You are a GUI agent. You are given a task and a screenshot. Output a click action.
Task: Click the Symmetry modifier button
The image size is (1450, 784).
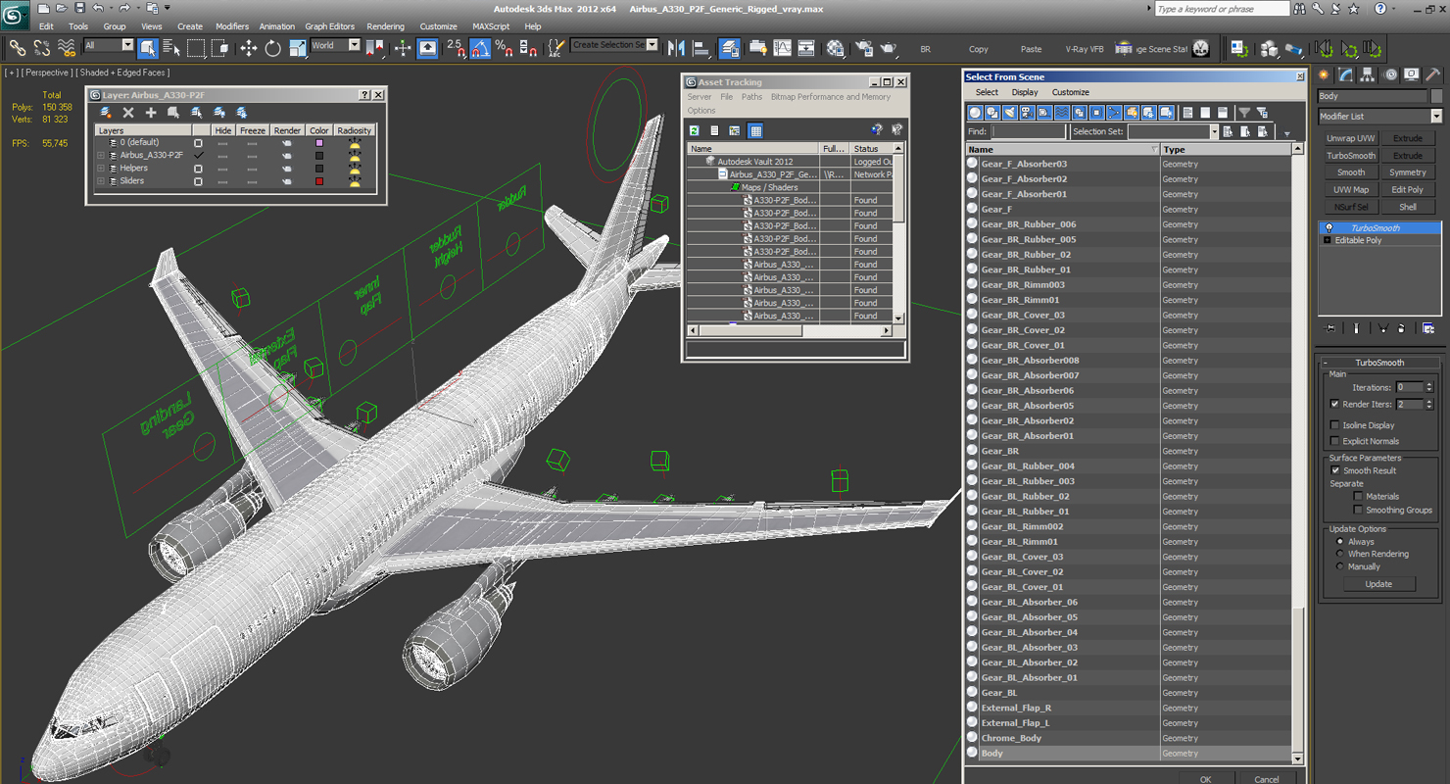coord(1408,172)
